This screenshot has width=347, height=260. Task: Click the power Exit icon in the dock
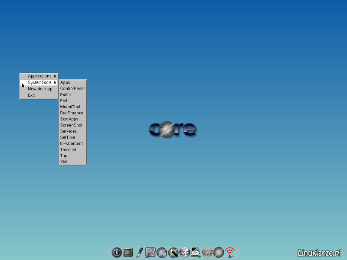point(117,252)
